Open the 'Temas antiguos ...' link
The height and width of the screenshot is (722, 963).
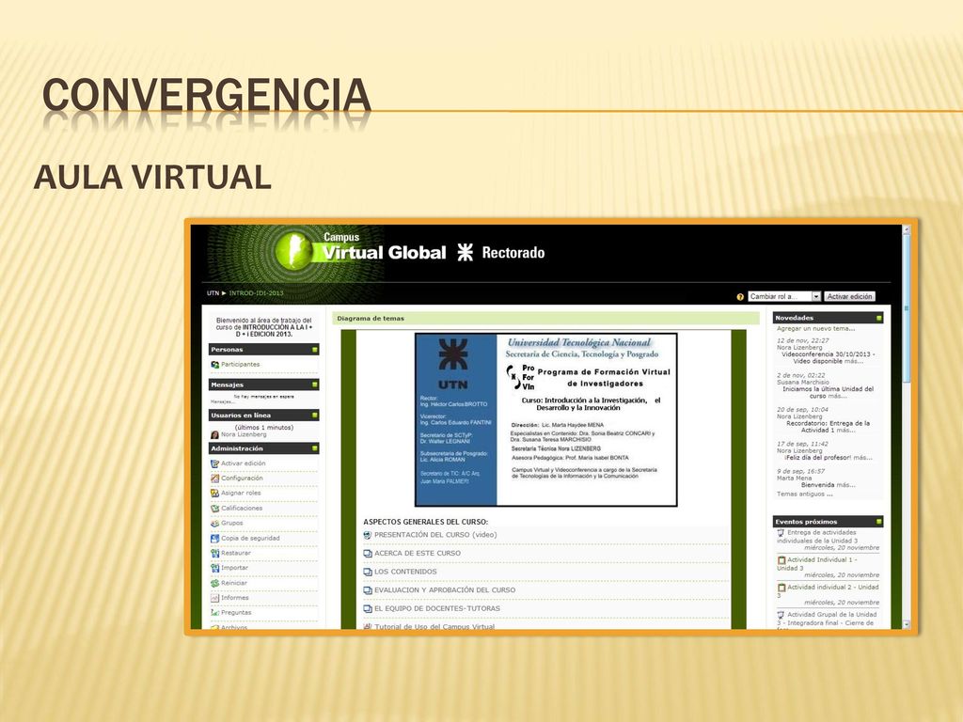click(x=805, y=494)
